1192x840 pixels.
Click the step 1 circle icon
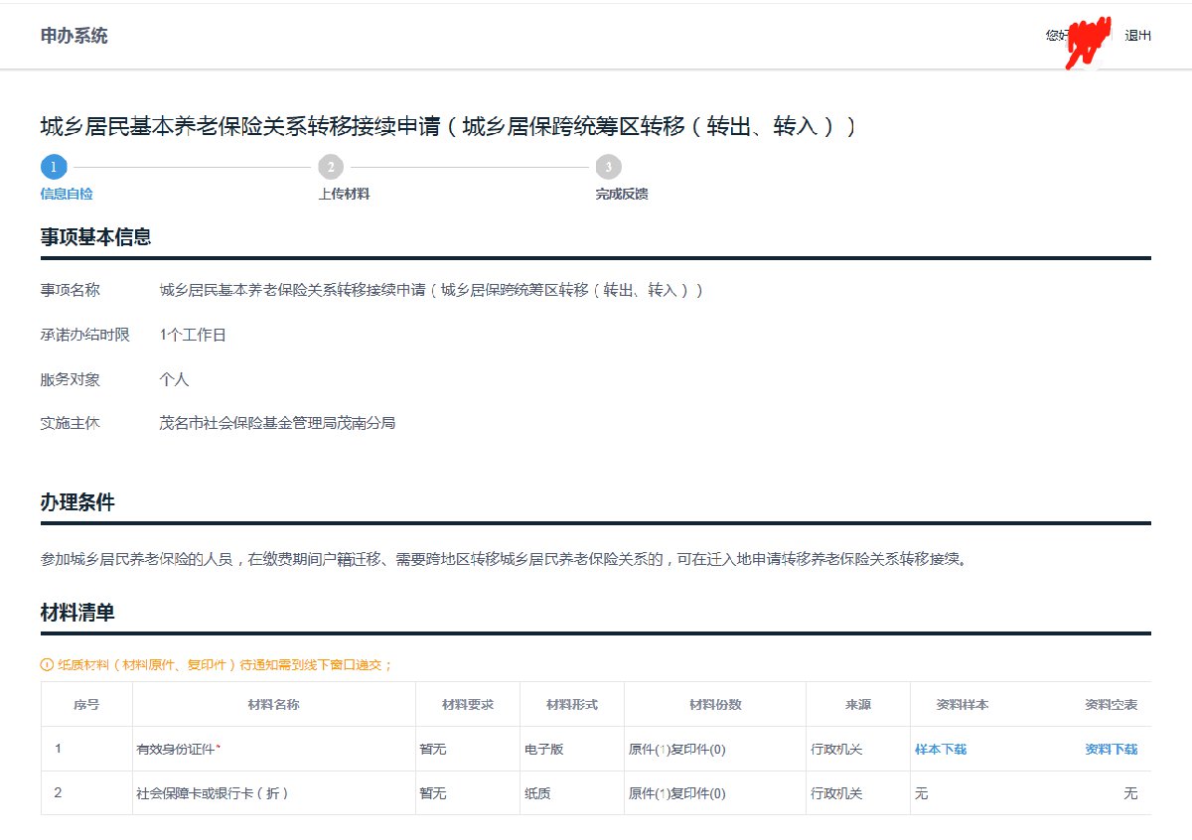(x=54, y=167)
